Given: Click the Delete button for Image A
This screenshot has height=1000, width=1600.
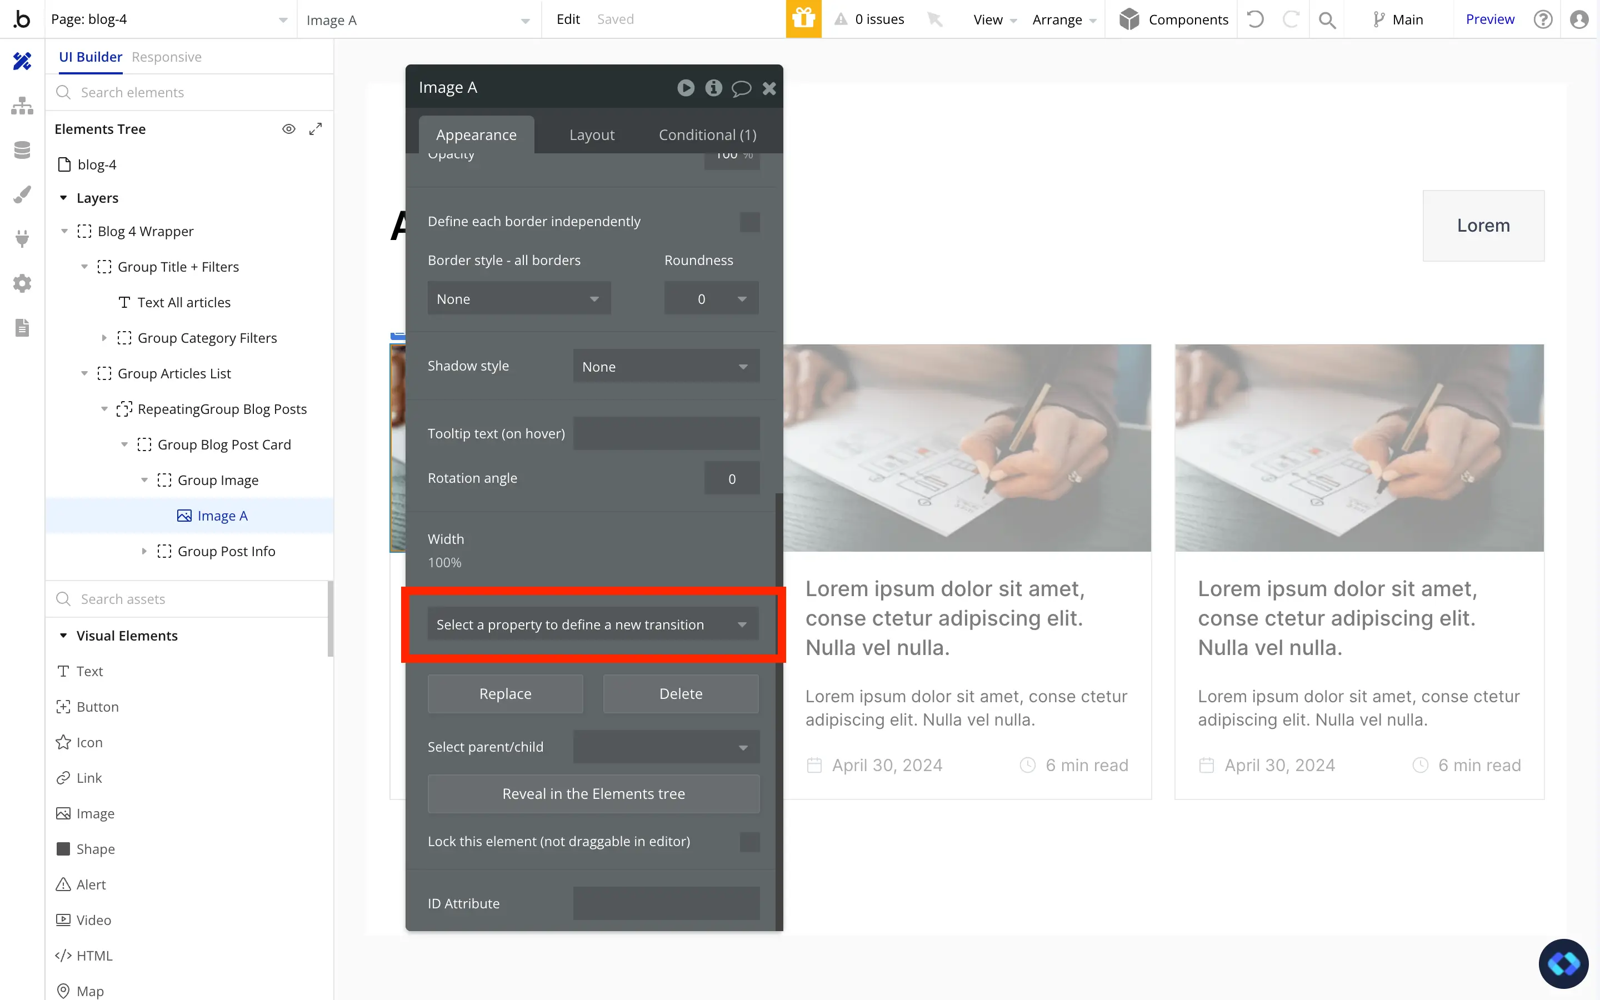Looking at the screenshot, I should click(x=681, y=693).
